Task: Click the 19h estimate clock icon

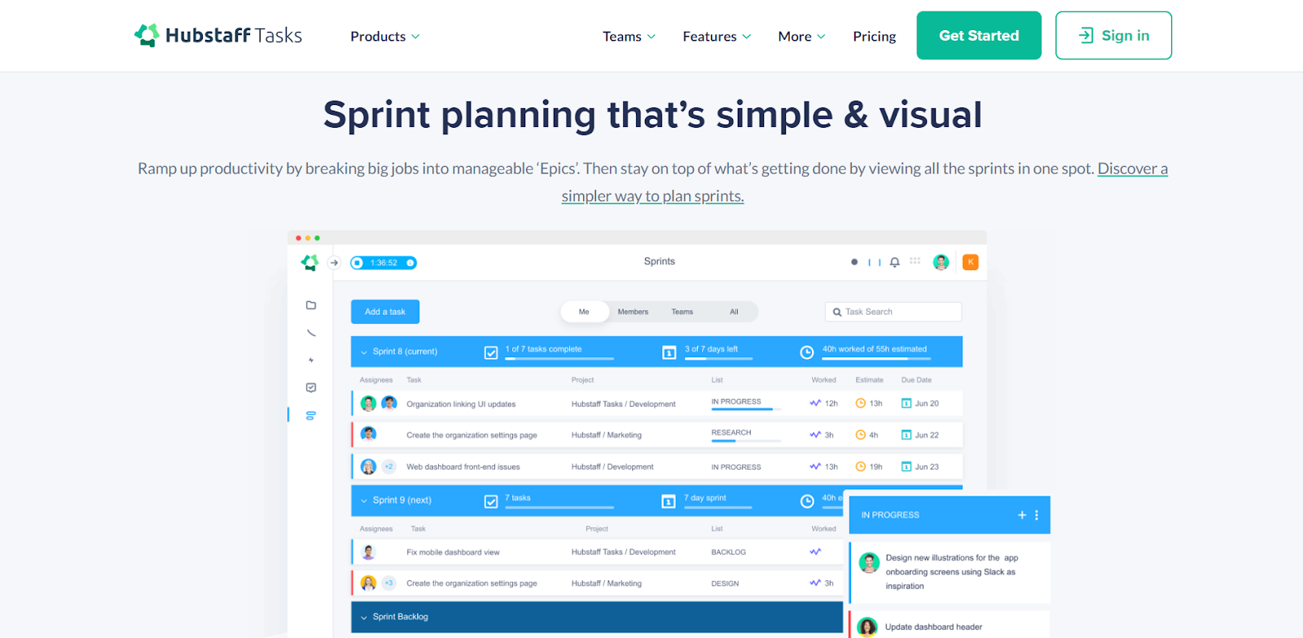Action: click(x=861, y=467)
